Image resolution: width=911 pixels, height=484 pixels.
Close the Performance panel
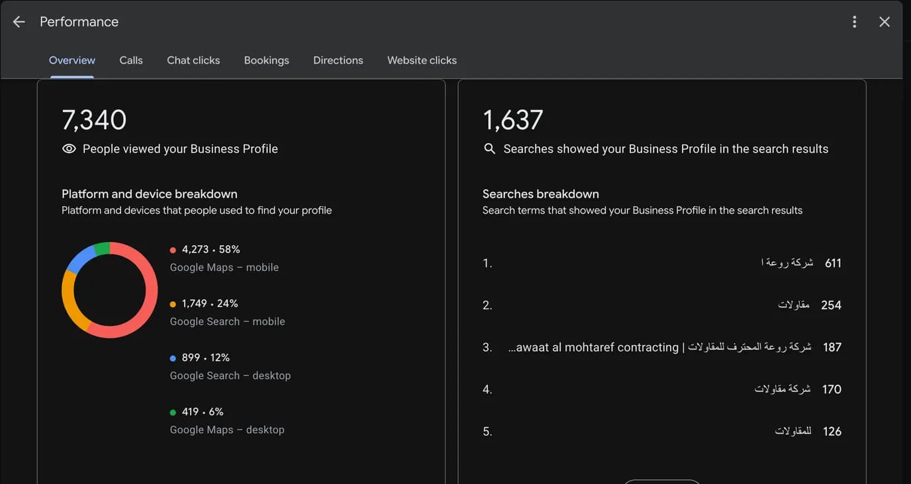pos(885,22)
